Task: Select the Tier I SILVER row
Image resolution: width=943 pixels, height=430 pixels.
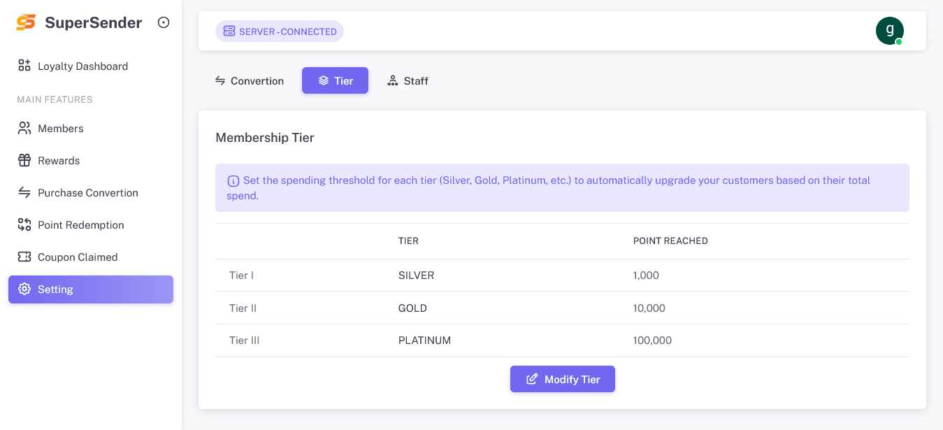Action: (x=416, y=275)
